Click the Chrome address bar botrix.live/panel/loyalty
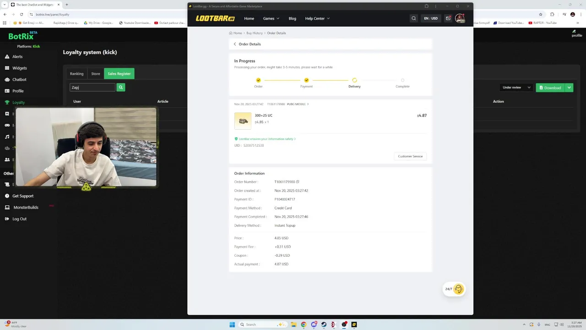This screenshot has width=586, height=330. pyautogui.click(x=53, y=14)
